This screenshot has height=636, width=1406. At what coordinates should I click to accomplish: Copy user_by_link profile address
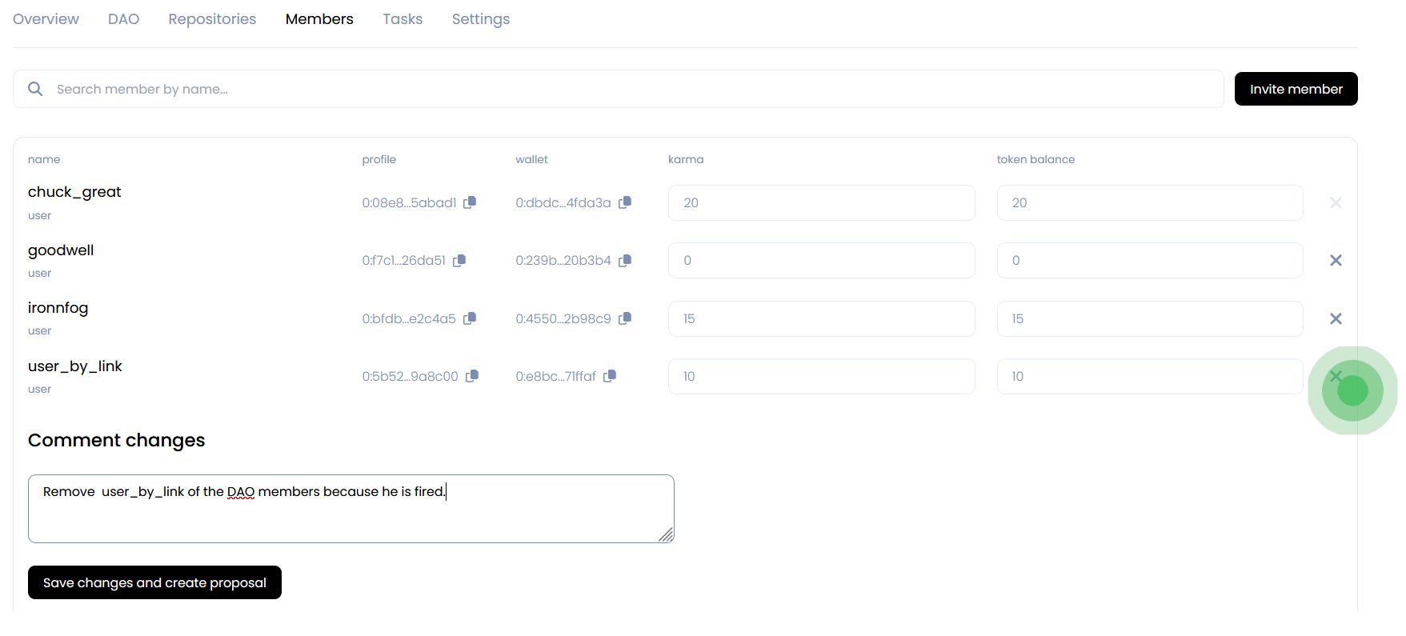(x=472, y=376)
